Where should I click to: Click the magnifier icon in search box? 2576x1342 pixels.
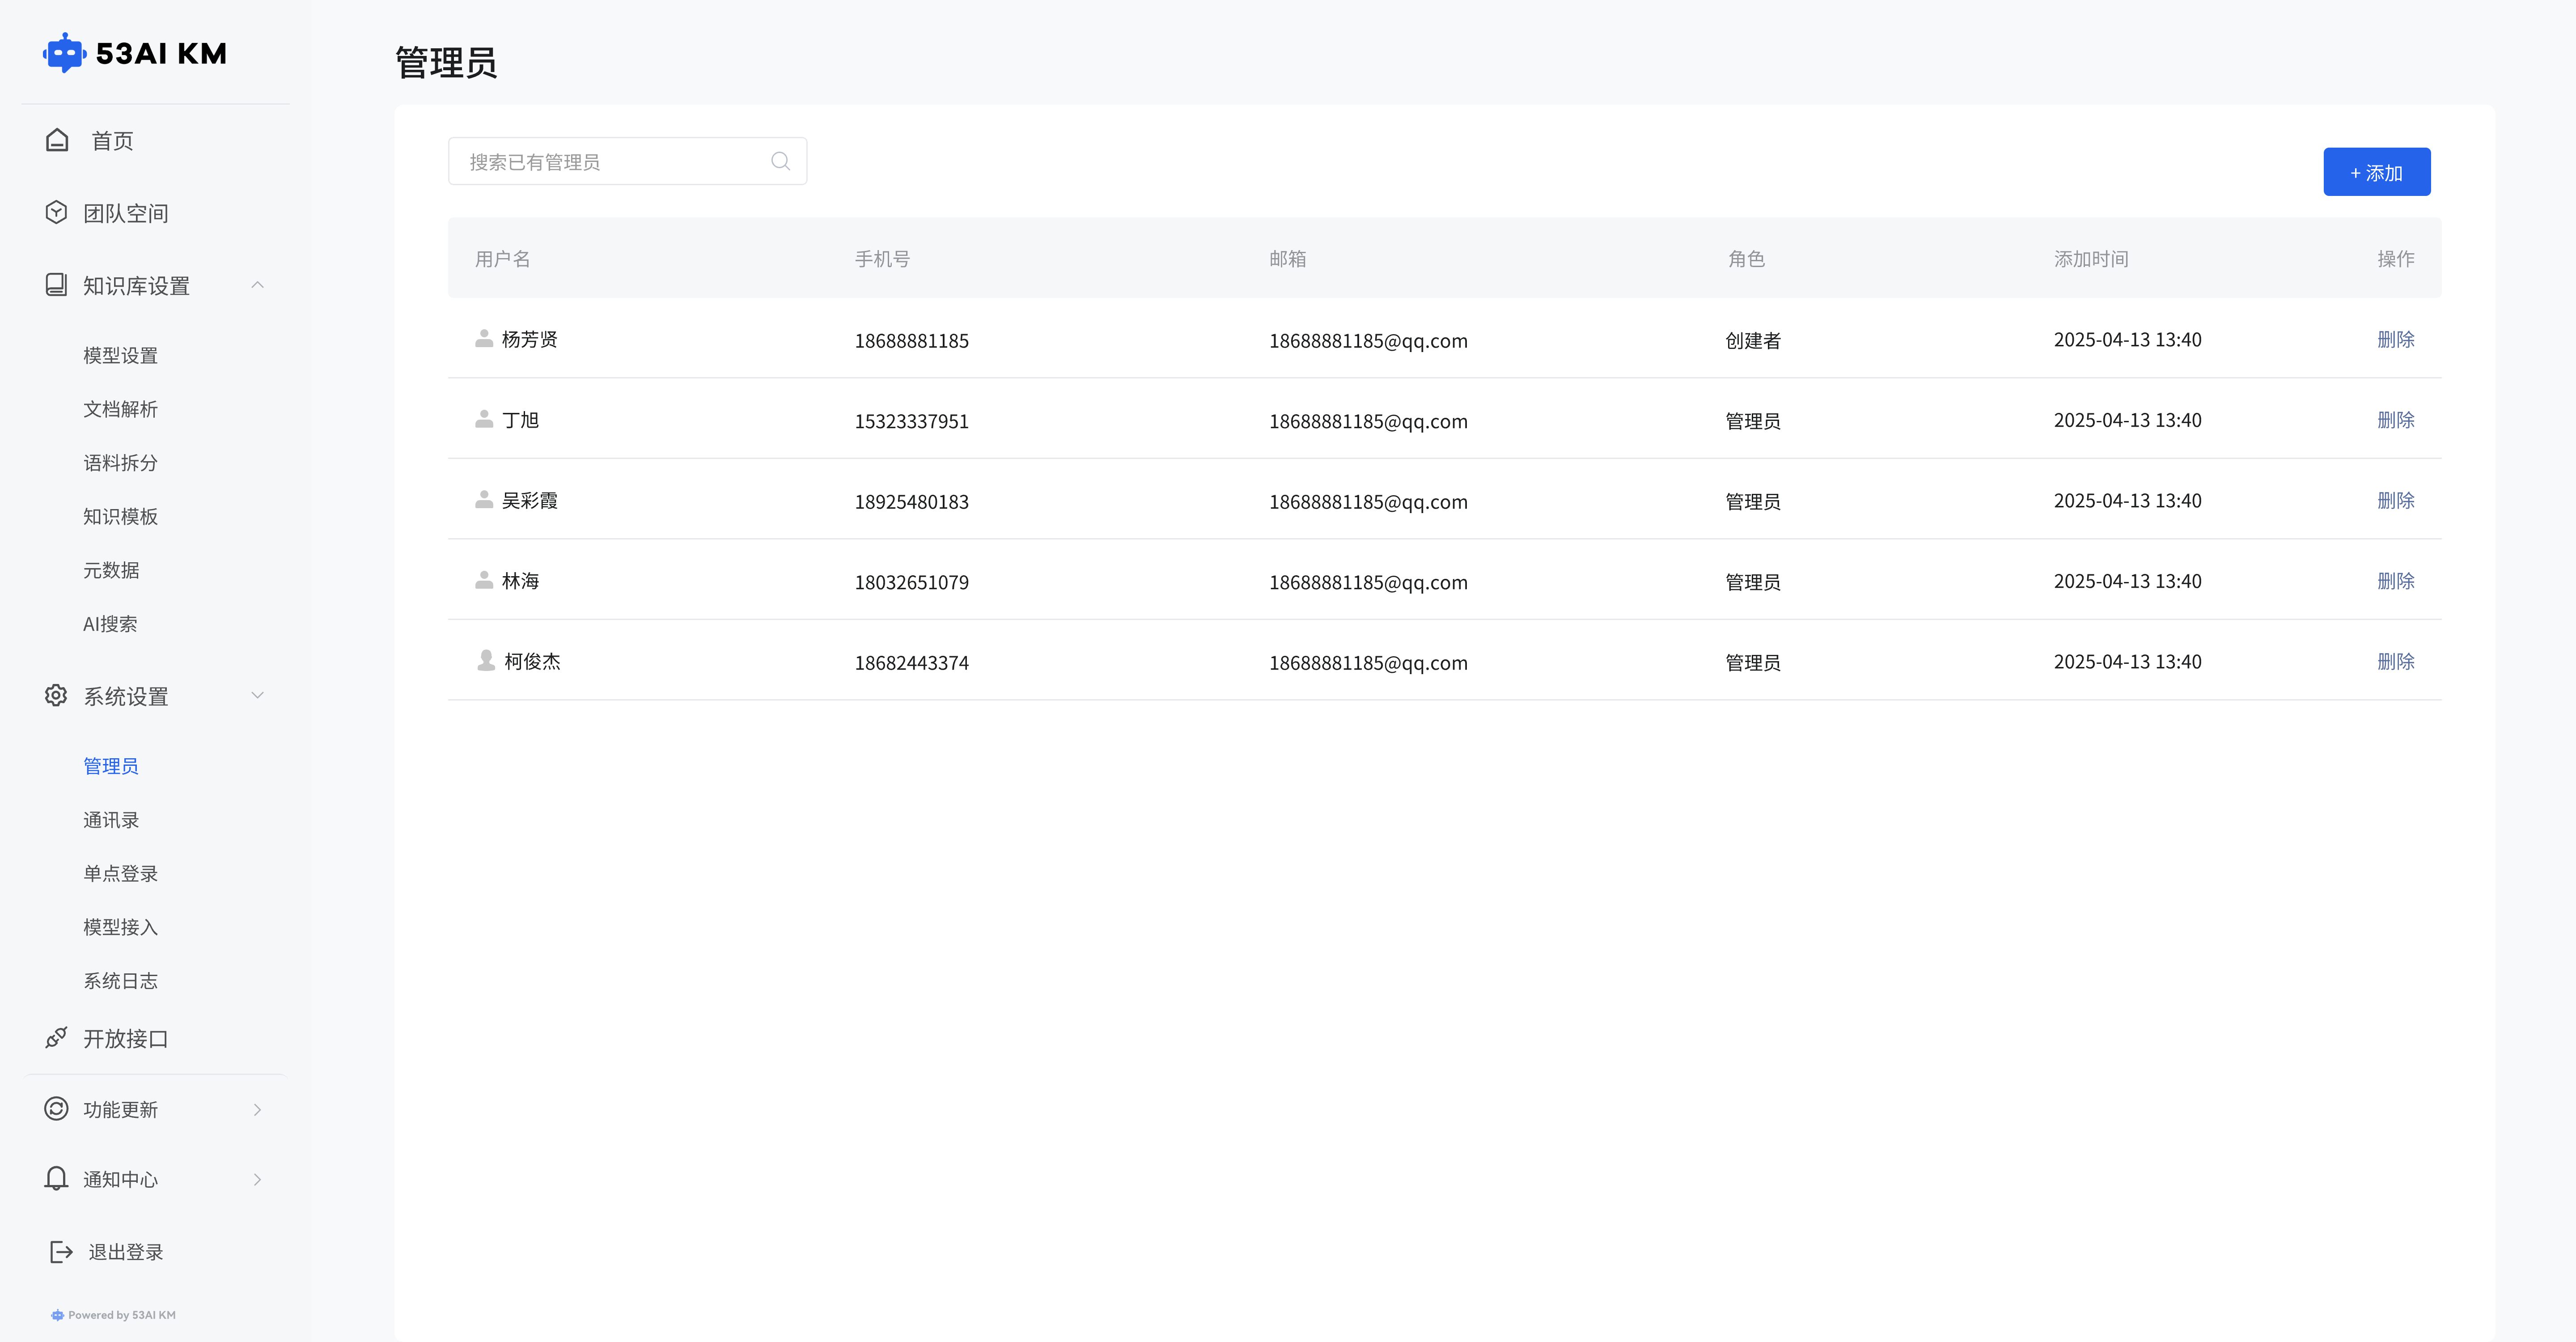780,161
